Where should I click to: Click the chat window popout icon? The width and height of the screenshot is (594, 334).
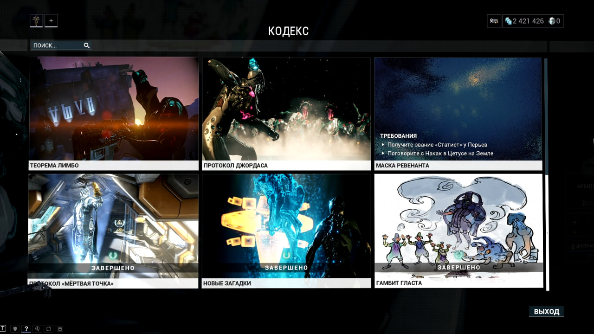tap(59, 329)
